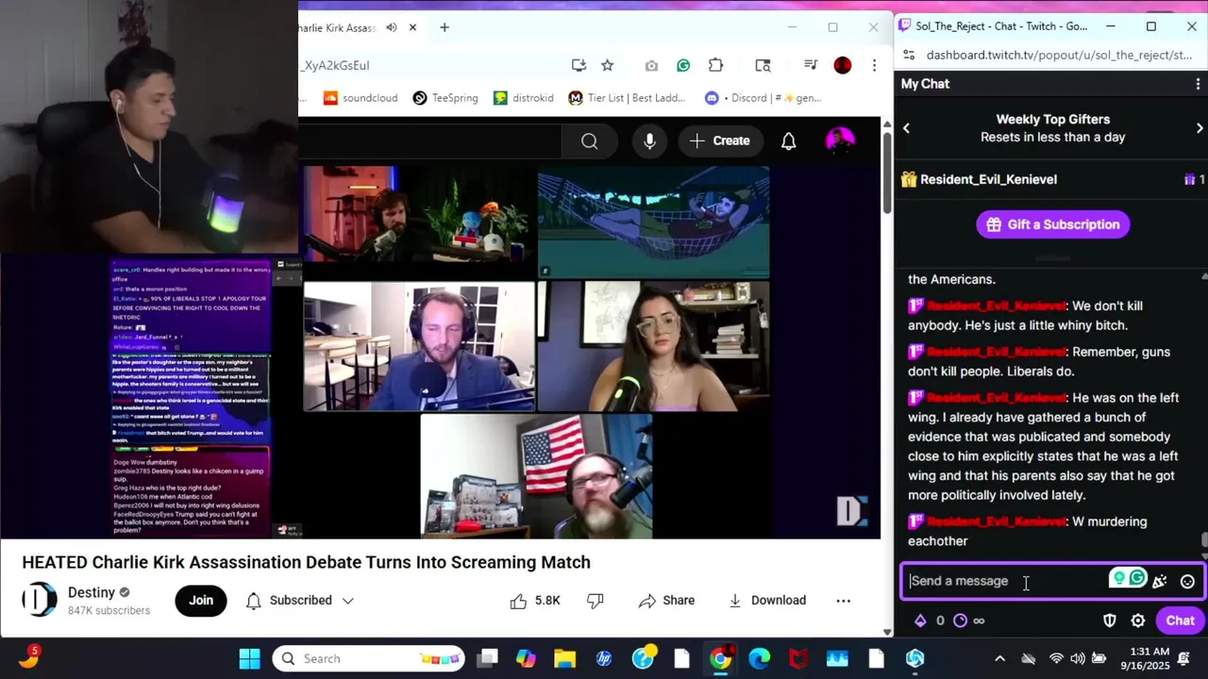Open YouTube search with the magnifier icon
This screenshot has height=679, width=1208.
(589, 141)
